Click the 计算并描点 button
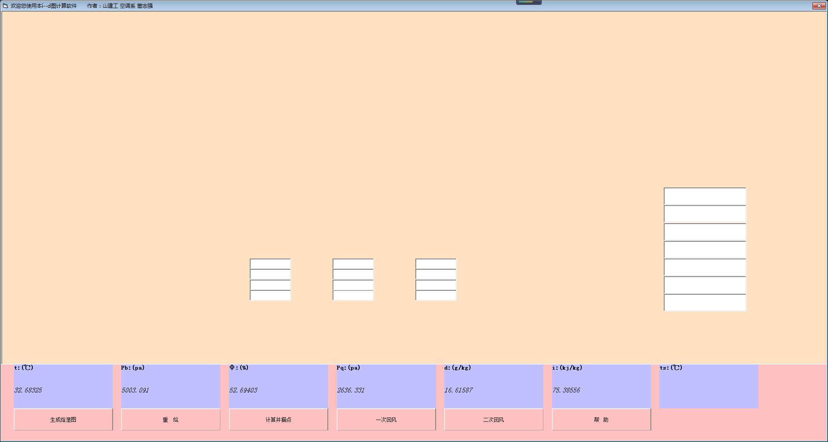Viewport: 828px width, 442px height. [x=279, y=419]
